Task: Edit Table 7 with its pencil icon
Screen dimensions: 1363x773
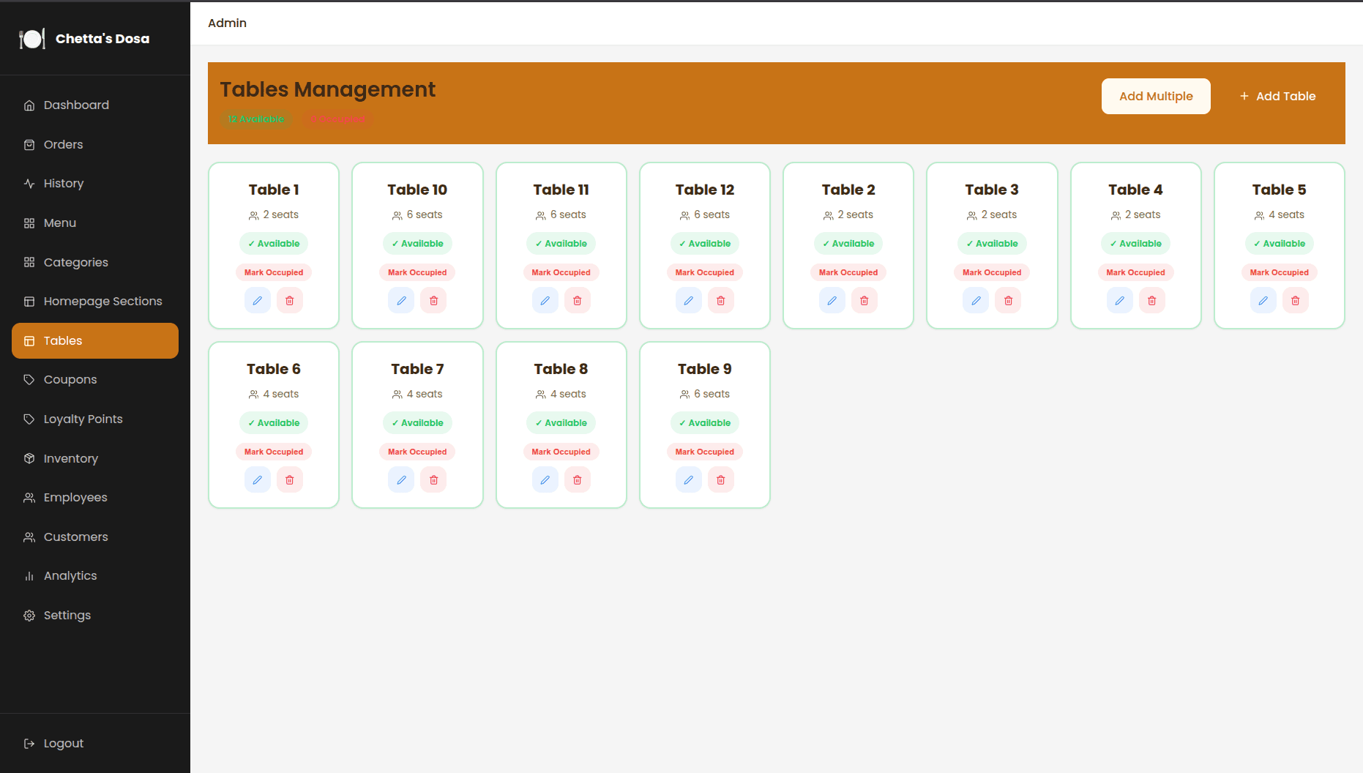Action: click(401, 480)
